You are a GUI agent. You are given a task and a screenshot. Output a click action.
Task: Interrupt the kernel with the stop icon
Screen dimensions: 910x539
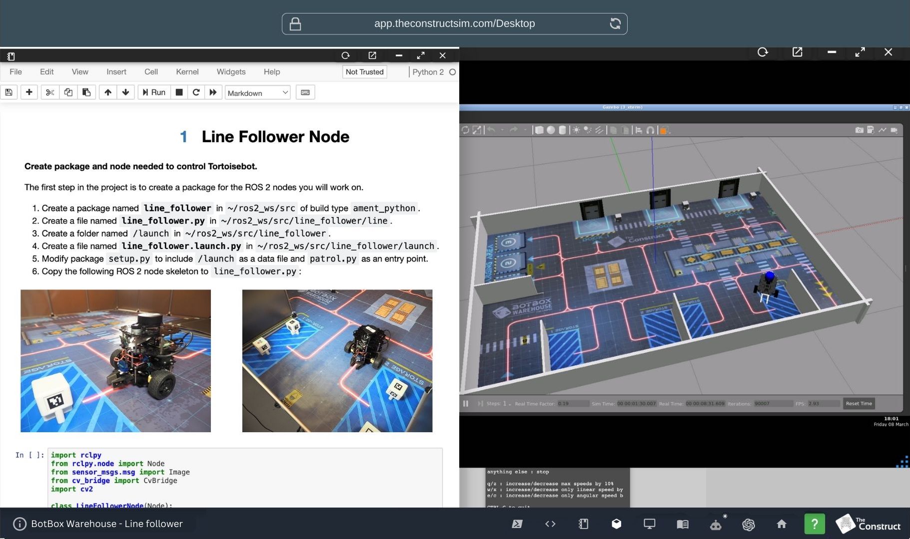179,92
